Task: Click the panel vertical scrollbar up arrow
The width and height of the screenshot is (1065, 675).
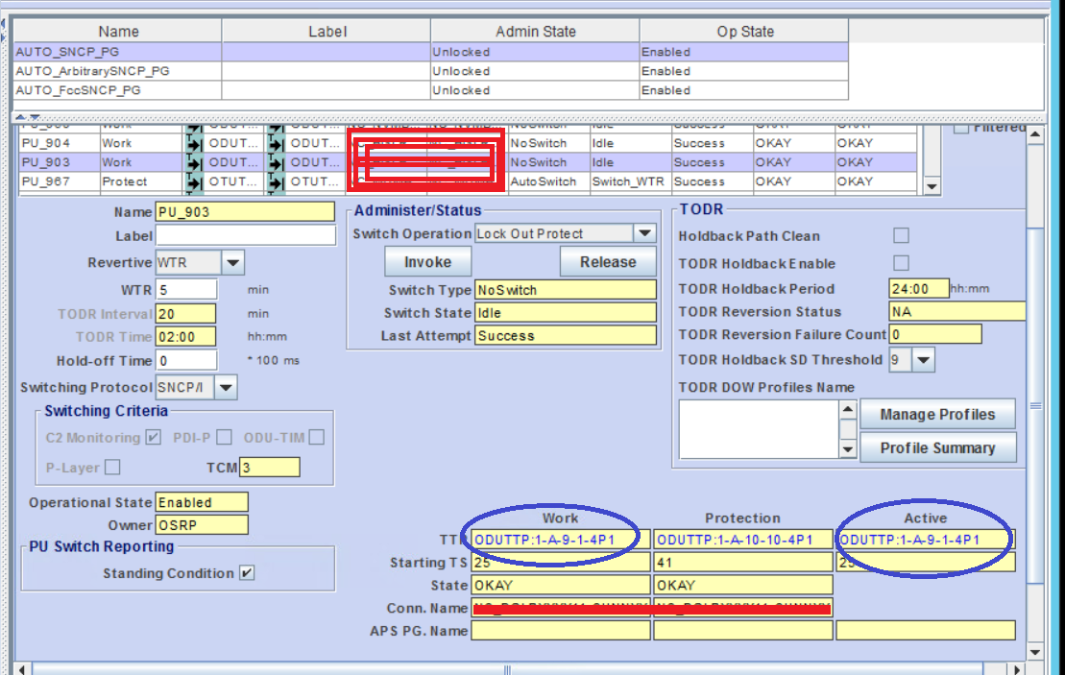Action: click(x=1035, y=134)
